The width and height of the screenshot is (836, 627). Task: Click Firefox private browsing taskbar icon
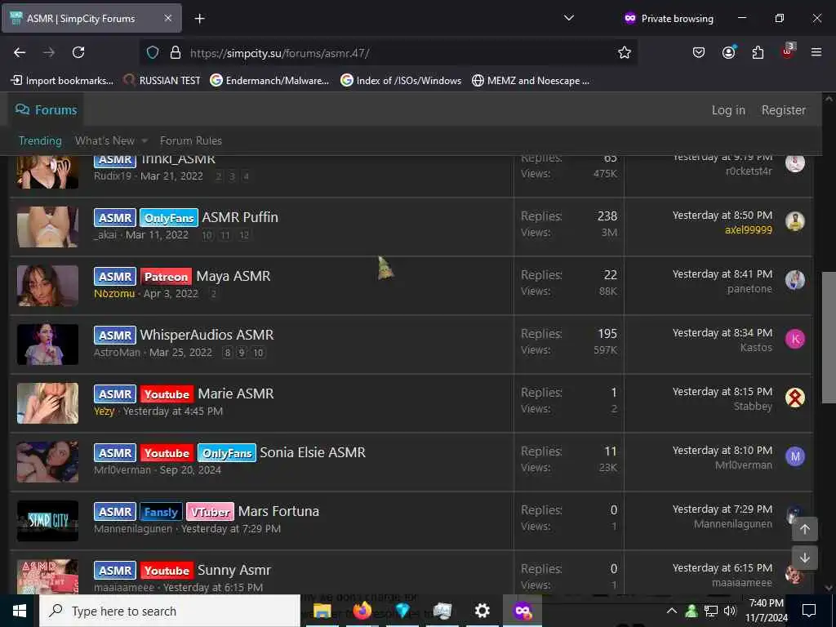point(522,611)
